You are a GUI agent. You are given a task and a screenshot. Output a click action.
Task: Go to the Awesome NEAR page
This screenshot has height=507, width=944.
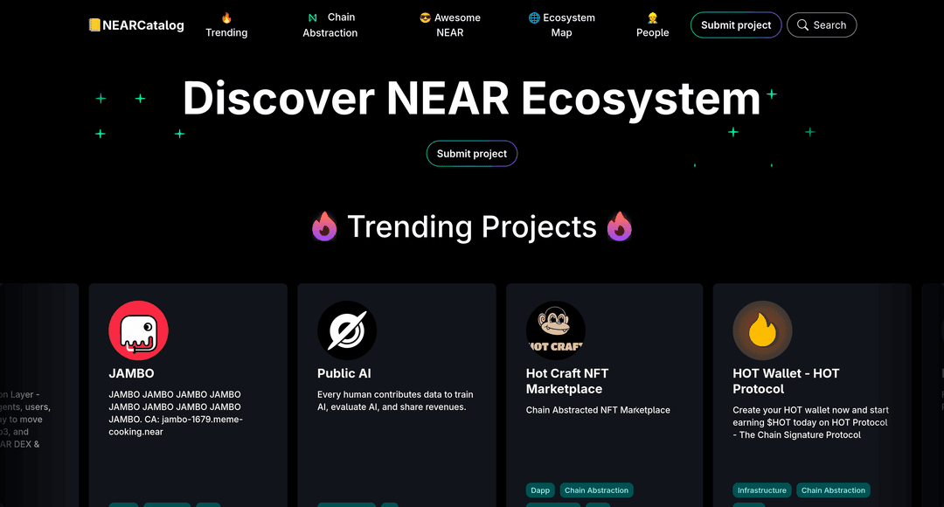coord(450,24)
